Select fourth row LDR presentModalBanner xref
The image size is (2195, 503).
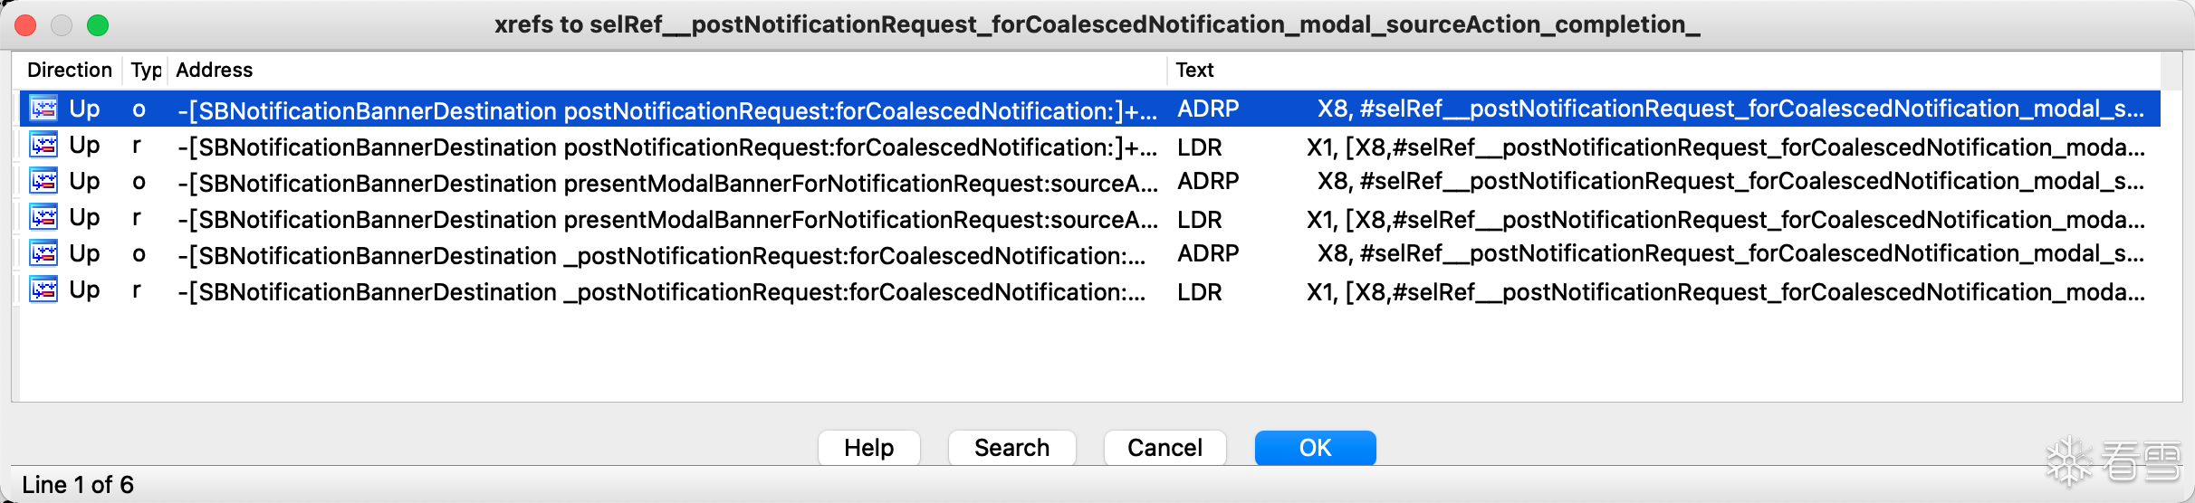point(666,219)
